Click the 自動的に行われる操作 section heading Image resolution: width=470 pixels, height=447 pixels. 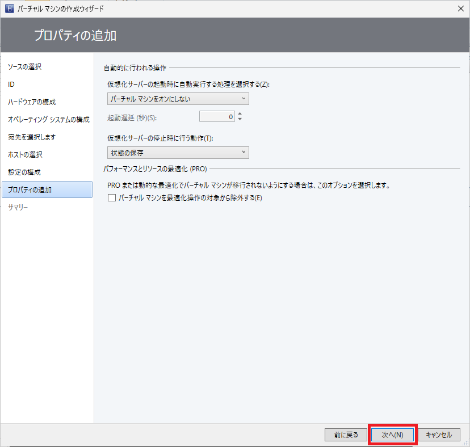[x=135, y=68]
